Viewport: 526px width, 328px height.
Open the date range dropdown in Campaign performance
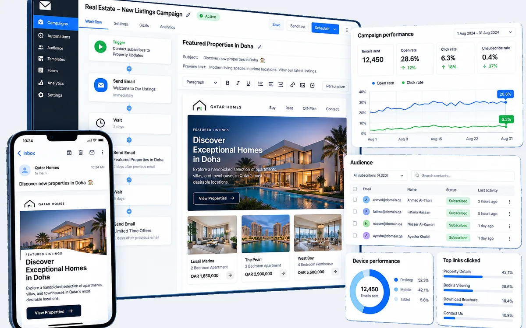click(x=484, y=32)
